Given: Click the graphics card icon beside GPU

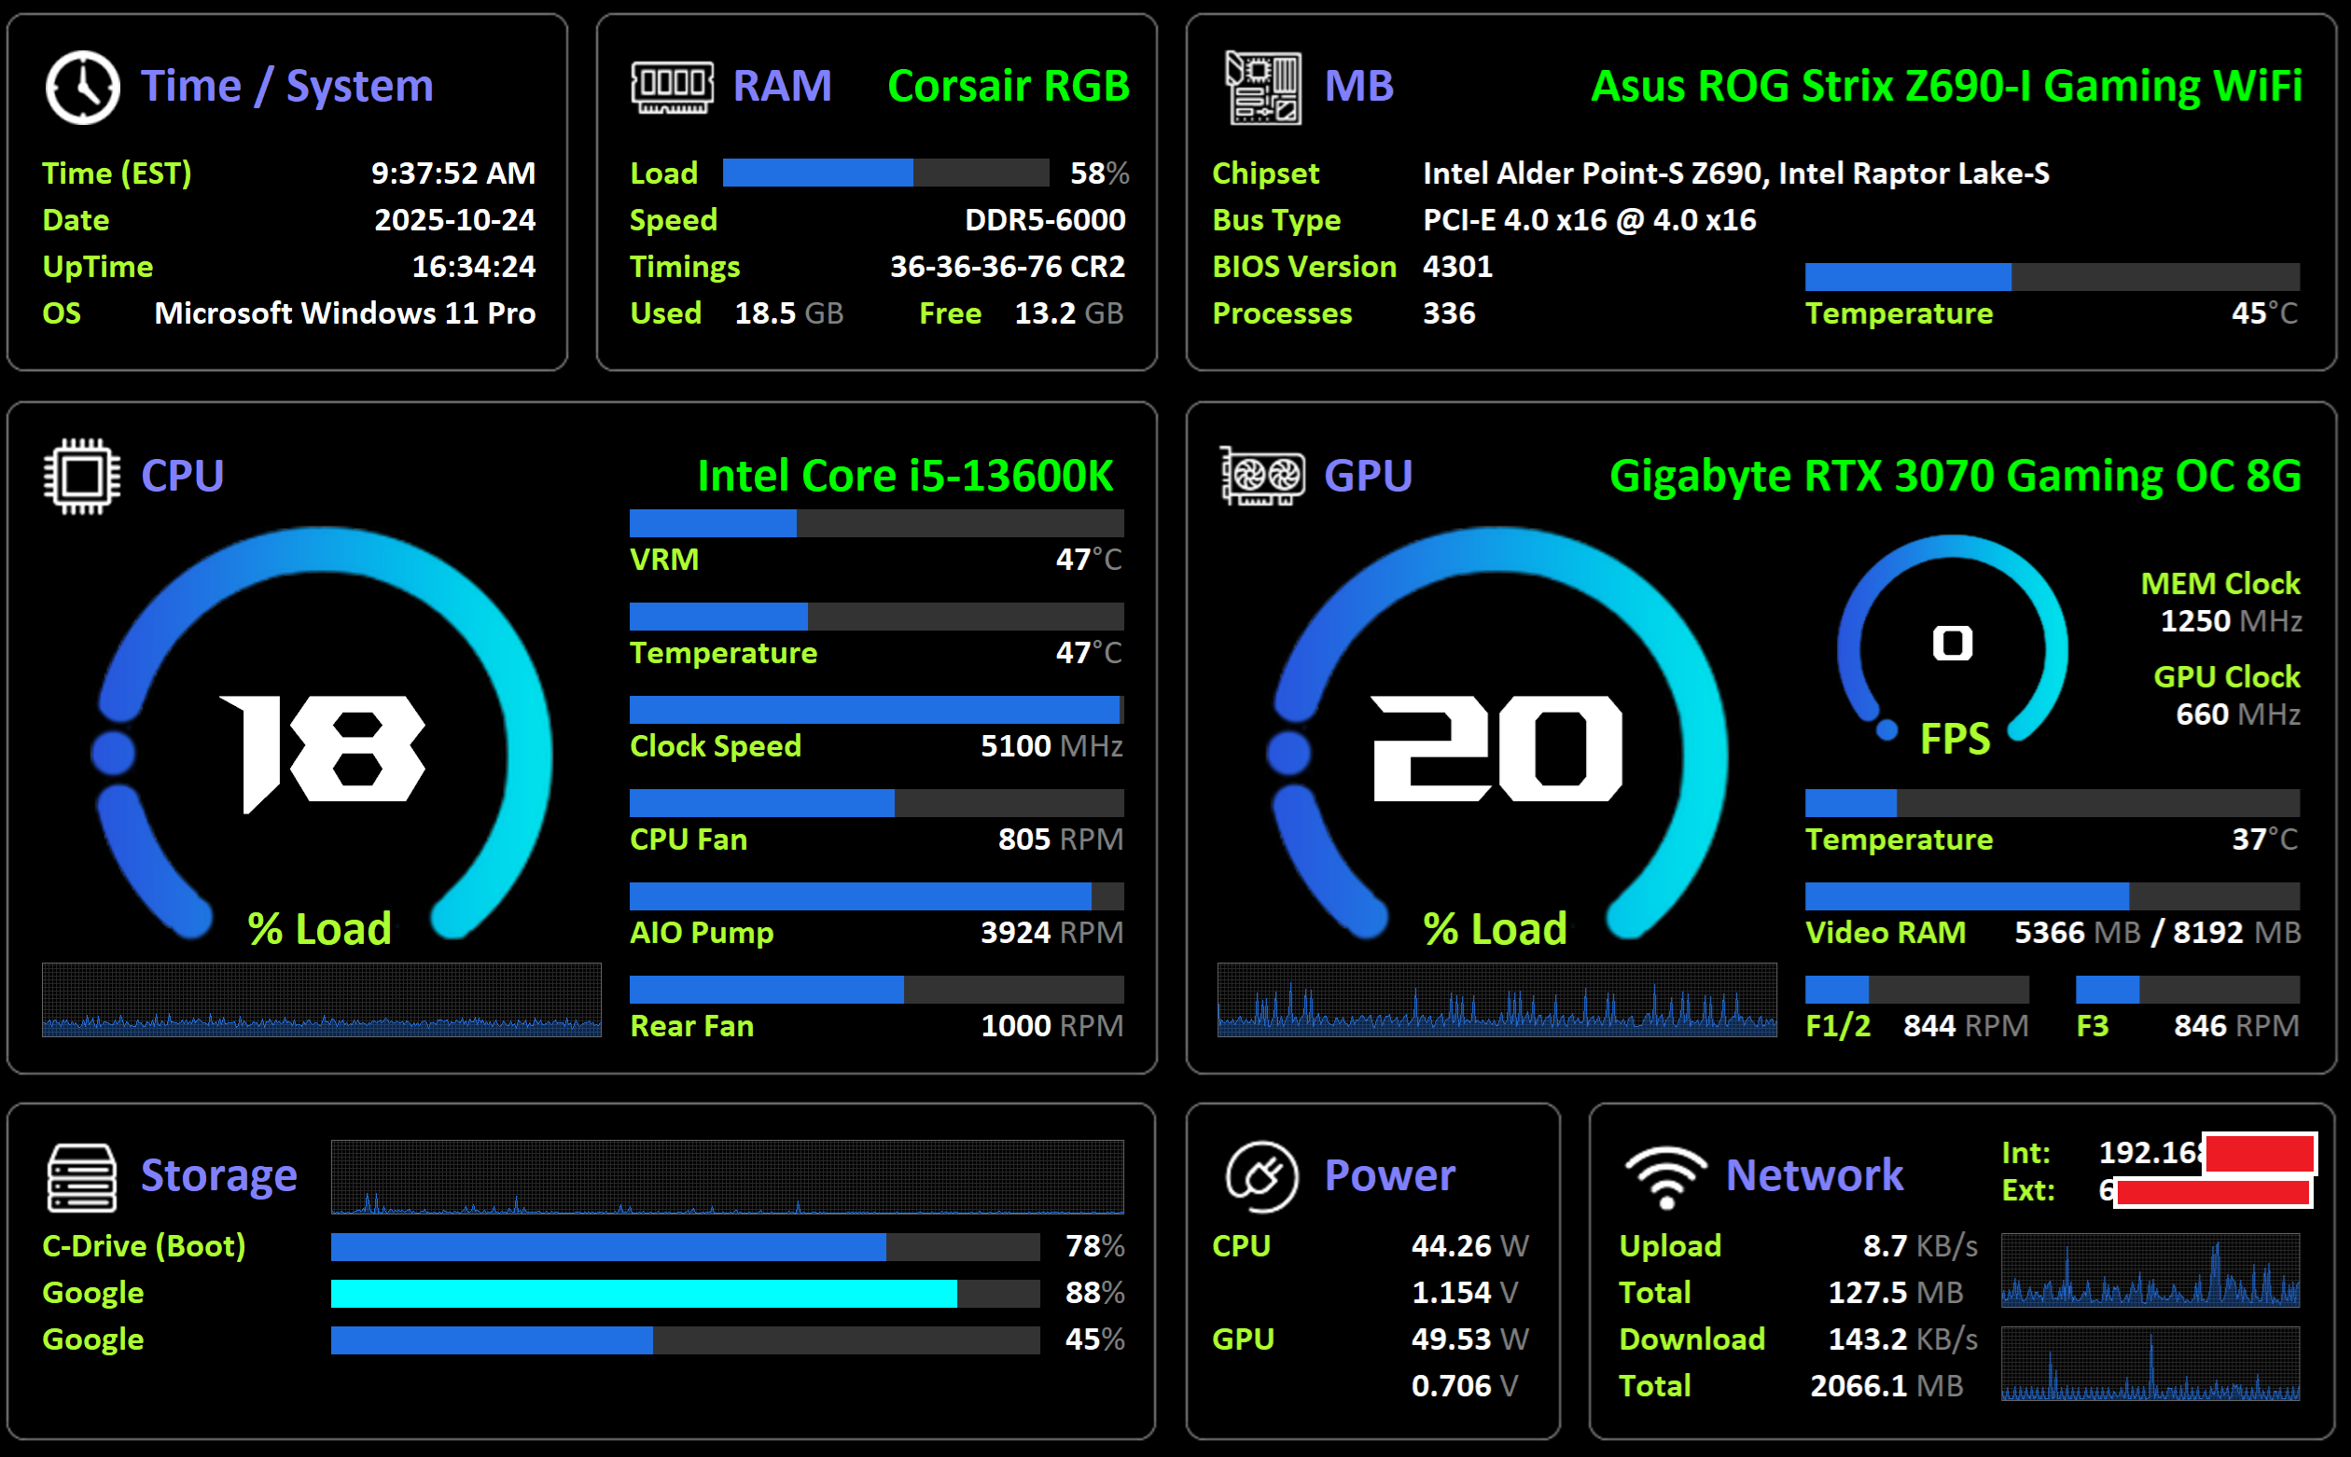Looking at the screenshot, I should 1262,476.
